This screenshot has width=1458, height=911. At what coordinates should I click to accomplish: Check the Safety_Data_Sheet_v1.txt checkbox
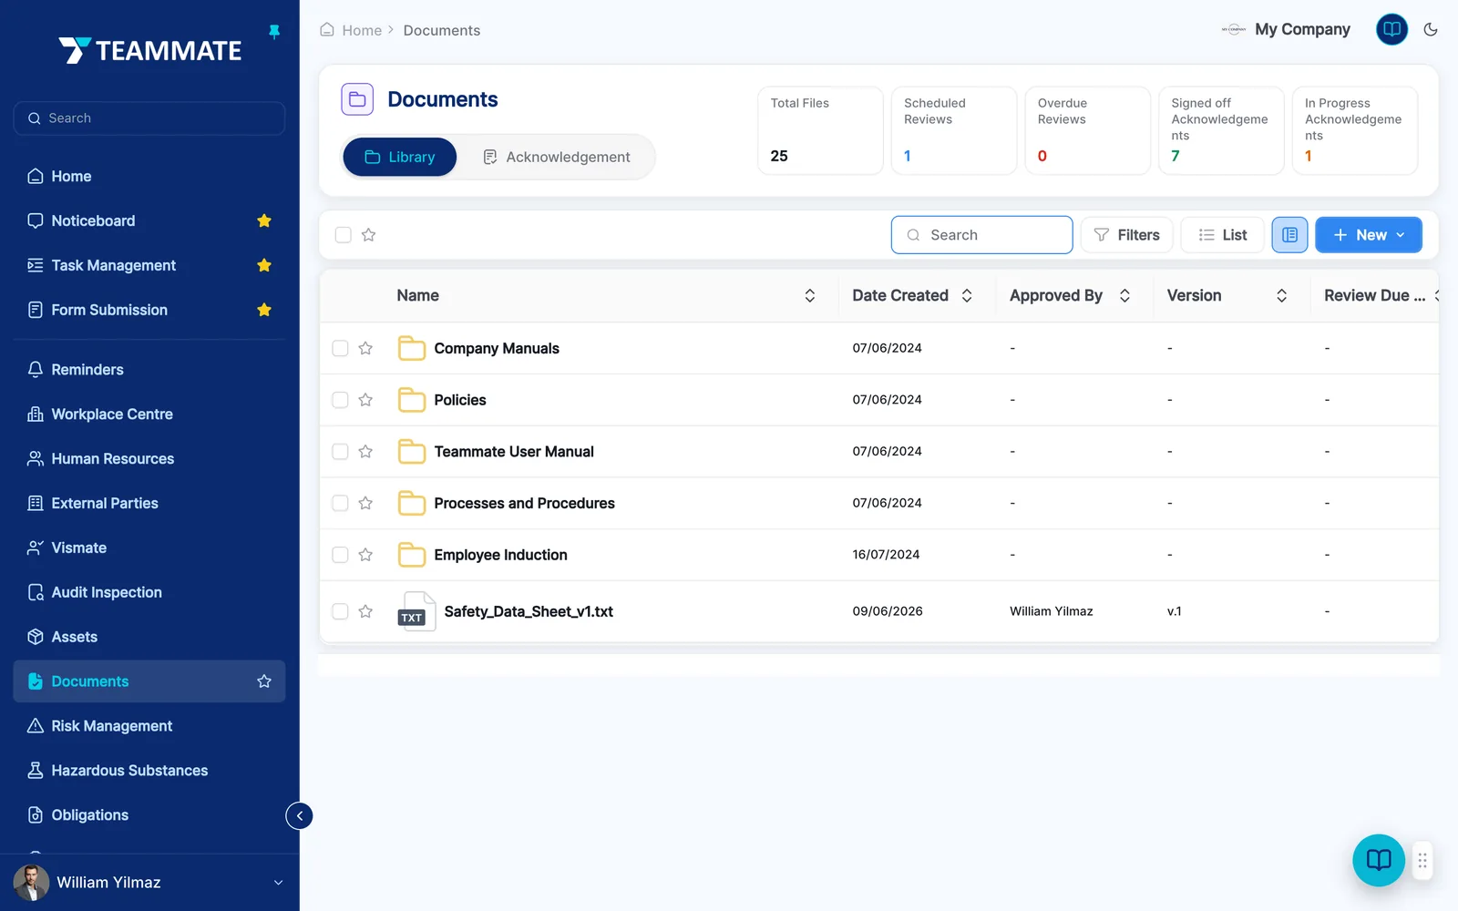340,611
